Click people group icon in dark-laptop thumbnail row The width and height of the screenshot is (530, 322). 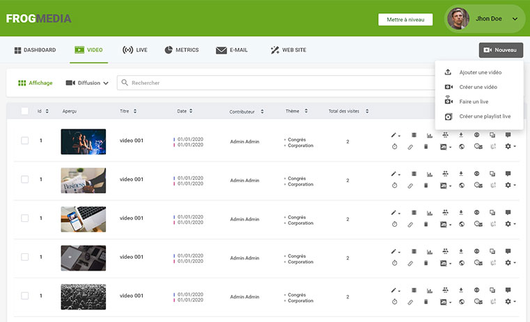point(445,252)
